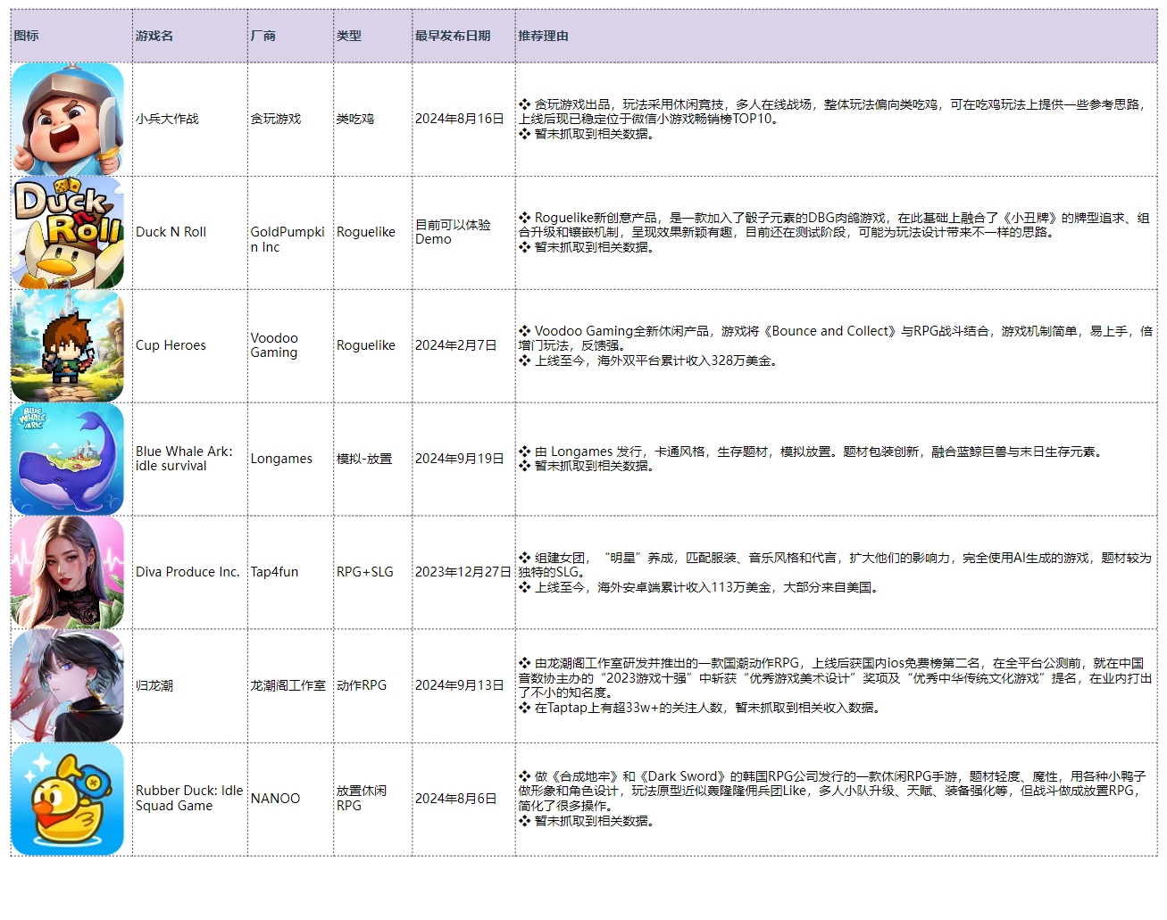
Task: Click the 厂商 column header
Action: (263, 36)
